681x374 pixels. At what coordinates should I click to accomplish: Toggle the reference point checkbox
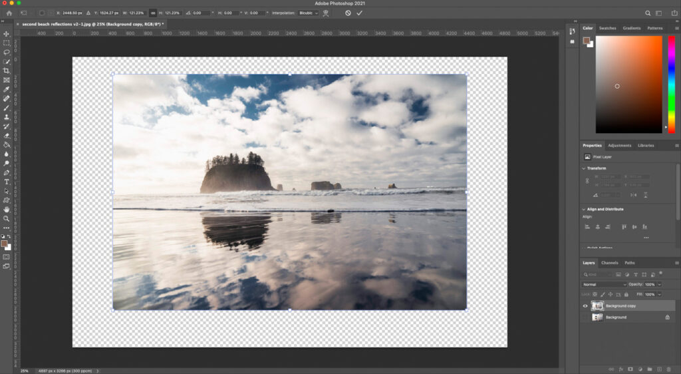(42, 13)
